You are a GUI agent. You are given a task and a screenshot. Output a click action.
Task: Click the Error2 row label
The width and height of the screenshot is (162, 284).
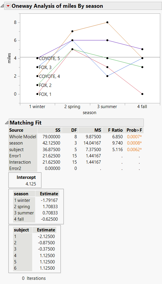coord(15,168)
